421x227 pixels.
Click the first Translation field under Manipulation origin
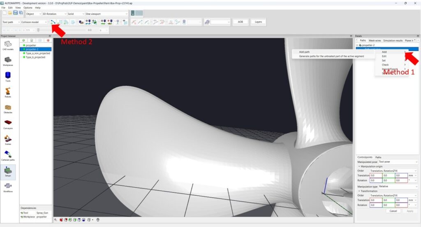pos(376,176)
